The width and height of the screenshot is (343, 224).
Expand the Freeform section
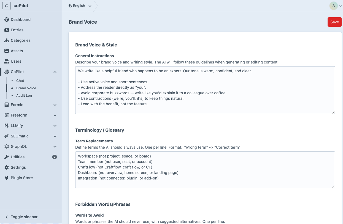[54, 115]
